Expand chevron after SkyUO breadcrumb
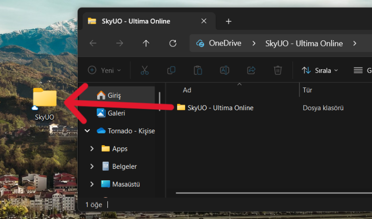The height and width of the screenshot is (219, 372). 355,43
